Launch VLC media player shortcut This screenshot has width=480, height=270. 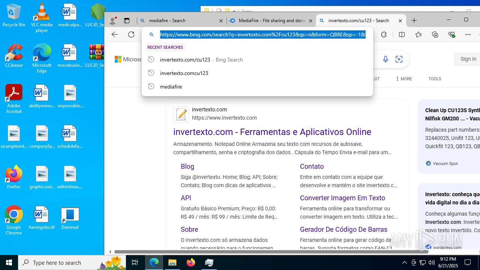[x=42, y=18]
